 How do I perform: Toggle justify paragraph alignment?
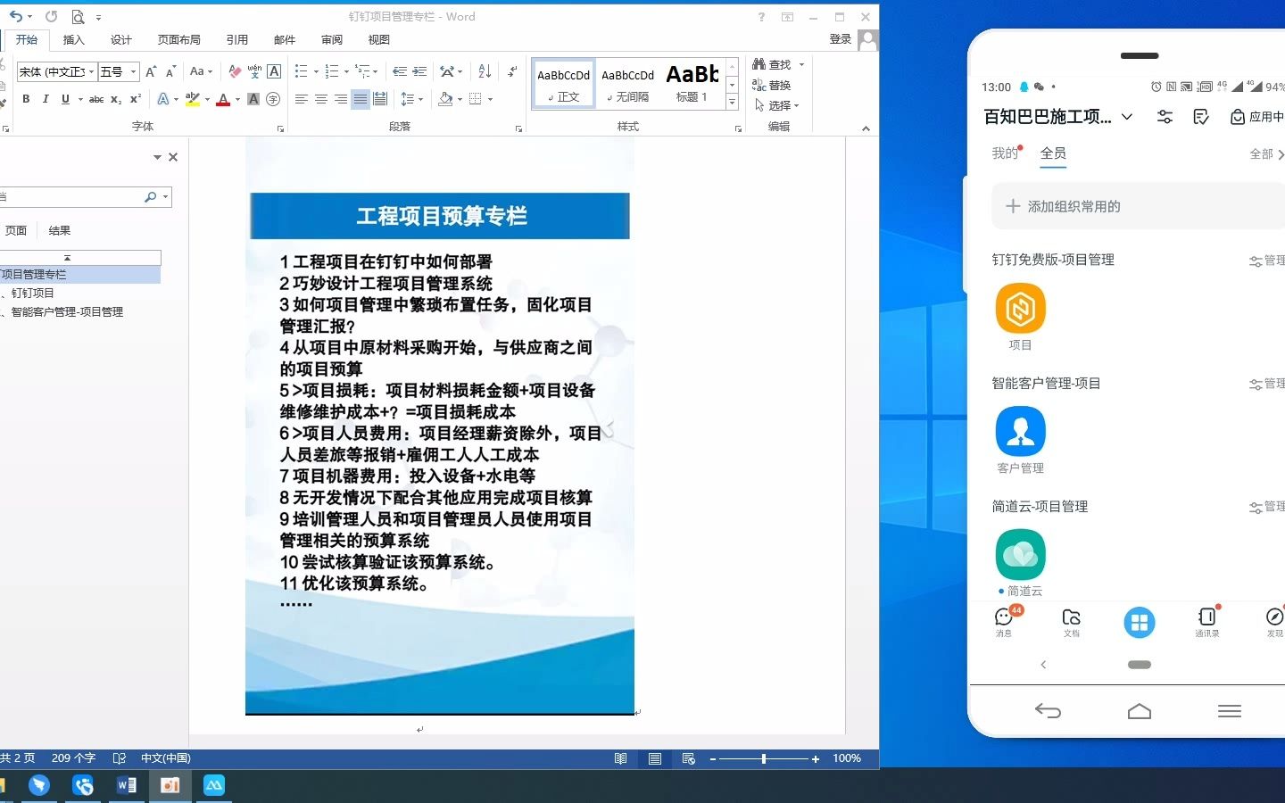click(x=360, y=99)
